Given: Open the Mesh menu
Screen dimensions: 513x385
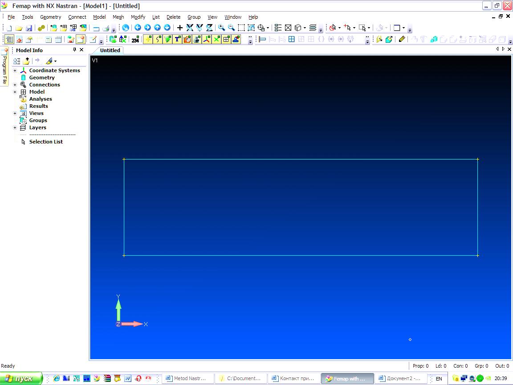Looking at the screenshot, I should [118, 17].
